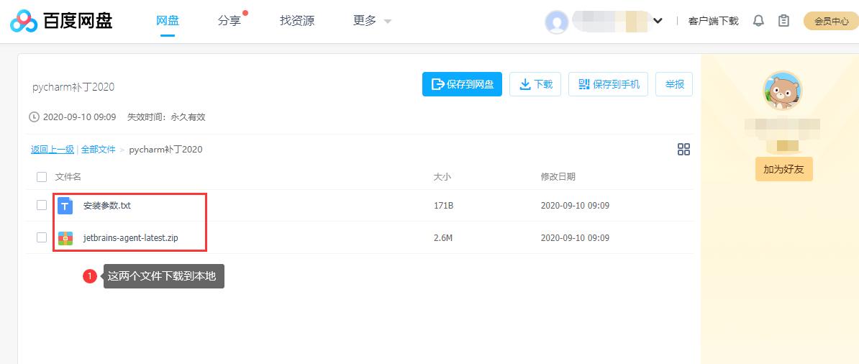Toggle the select-all files checkbox

[42, 177]
